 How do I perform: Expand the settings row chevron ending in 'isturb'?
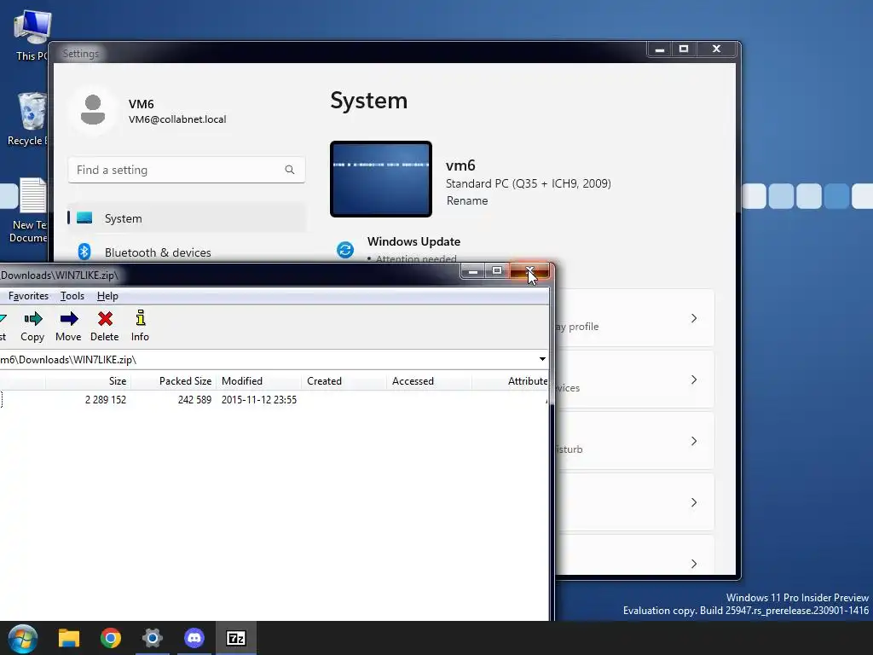click(694, 441)
